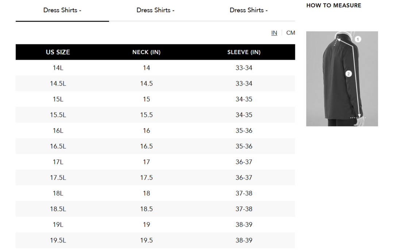Click the HOW TO MEASURE heading
Image resolution: width=394 pixels, height=251 pixels.
(333, 5)
